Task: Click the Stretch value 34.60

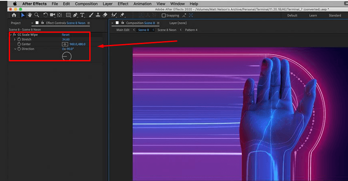Action: (x=66, y=39)
